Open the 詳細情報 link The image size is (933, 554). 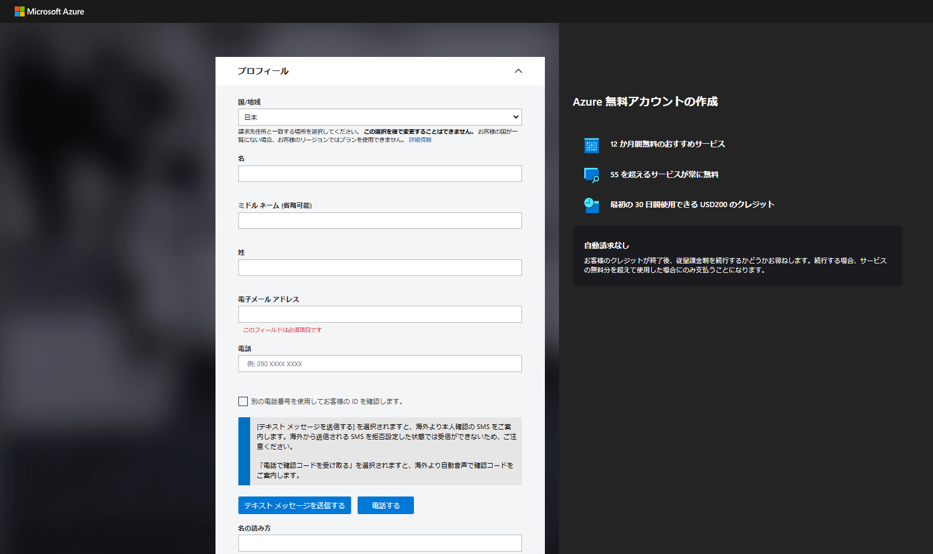420,140
